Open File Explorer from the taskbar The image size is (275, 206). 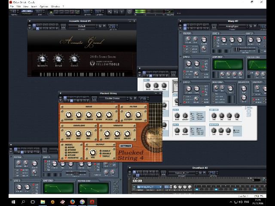(x=43, y=202)
